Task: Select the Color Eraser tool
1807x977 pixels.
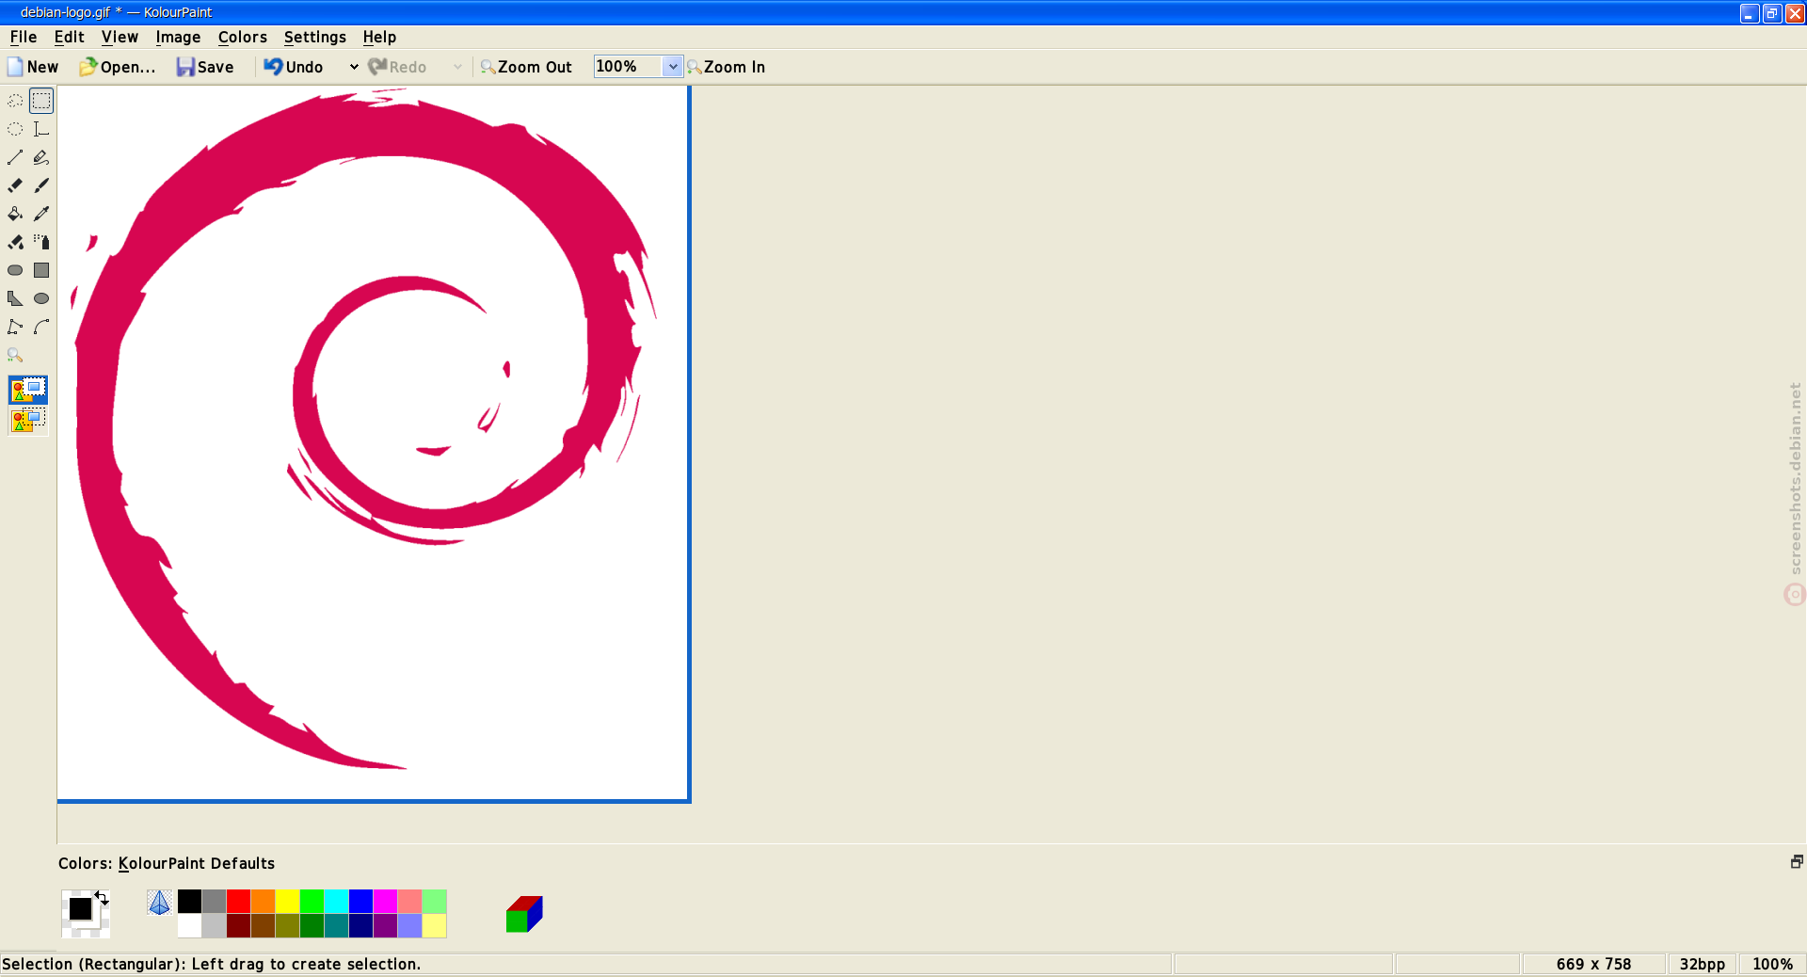Action: click(x=15, y=242)
